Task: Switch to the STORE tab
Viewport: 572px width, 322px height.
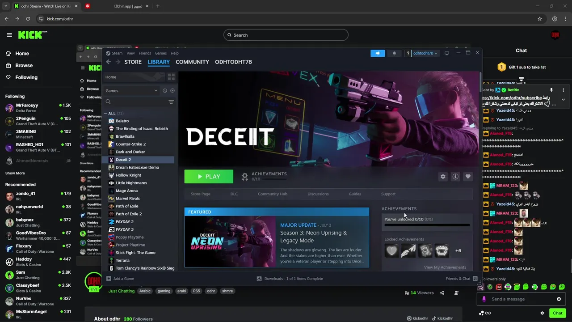Action: pyautogui.click(x=133, y=62)
